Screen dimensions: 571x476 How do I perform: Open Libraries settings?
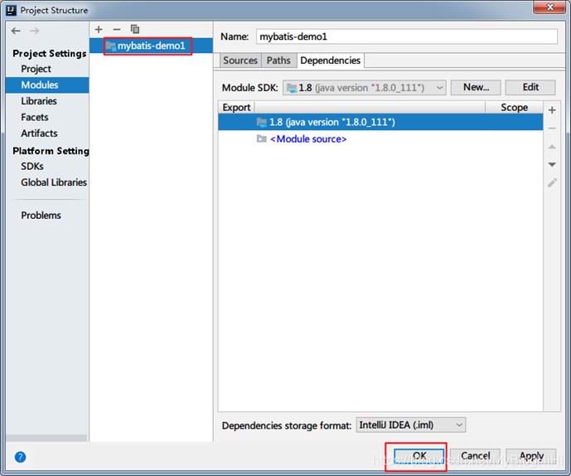(x=39, y=101)
